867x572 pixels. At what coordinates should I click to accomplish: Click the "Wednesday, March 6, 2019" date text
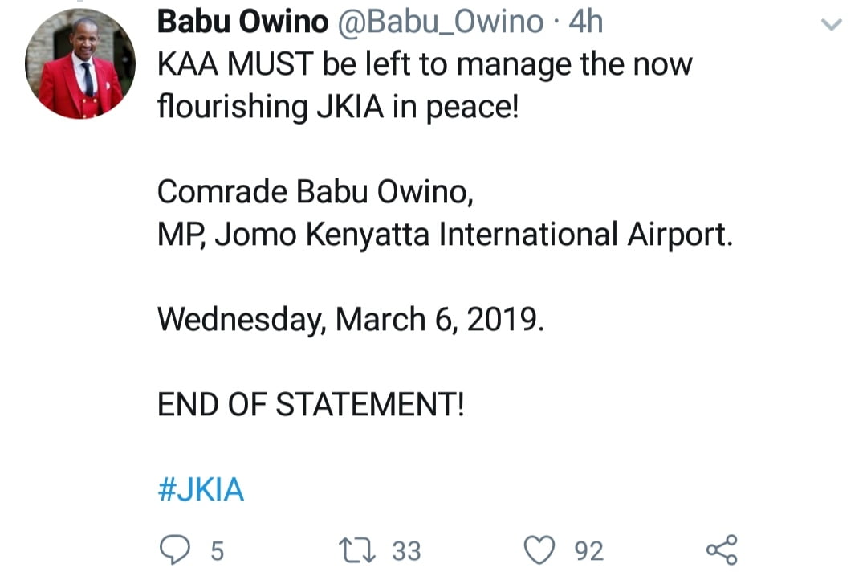click(x=351, y=320)
